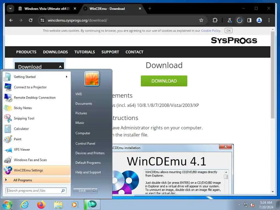280x210 pixels.
Task: Open Documents from Start menu
Action: click(84, 104)
